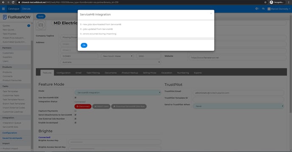Screen dimensions: 292x152
Task: Switch to the Excavation tab
Action: tap(167, 73)
